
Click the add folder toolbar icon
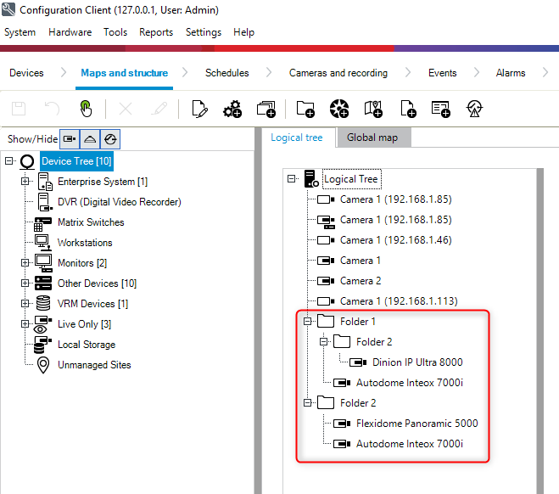[x=305, y=109]
